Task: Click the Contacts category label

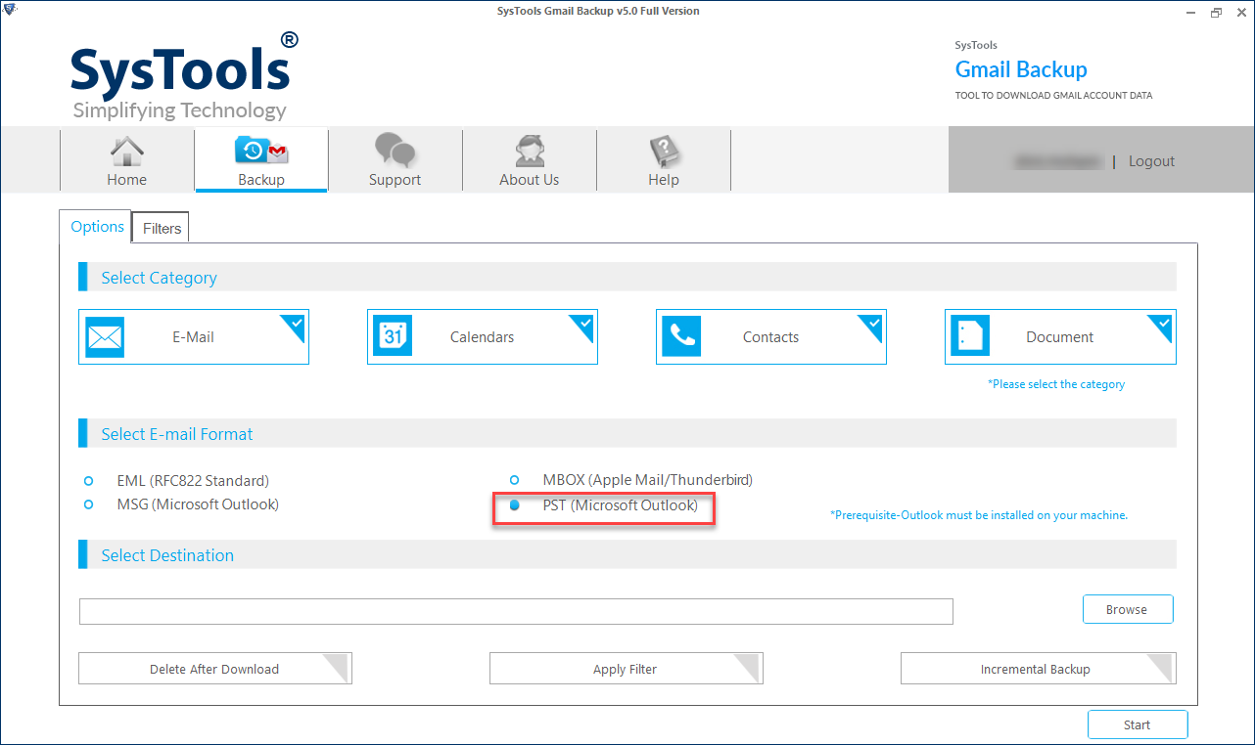Action: point(770,337)
